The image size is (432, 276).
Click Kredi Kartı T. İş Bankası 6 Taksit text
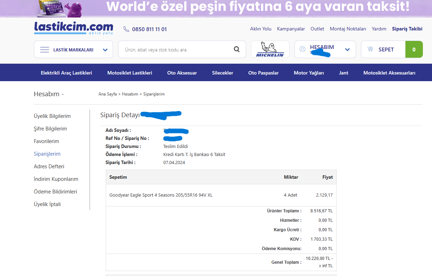[194, 155]
